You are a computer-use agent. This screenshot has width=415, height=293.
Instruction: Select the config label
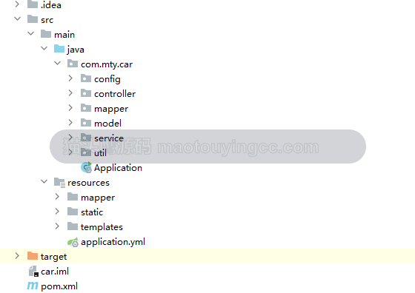pos(107,79)
